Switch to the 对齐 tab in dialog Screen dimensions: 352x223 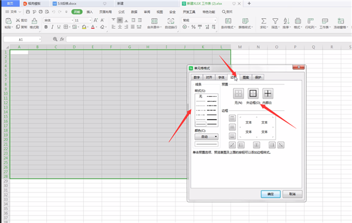(209, 77)
